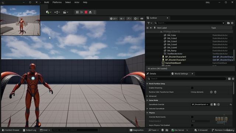Add element to Runtime Cells Transformer Stack
236x133 pixels.
211,92
